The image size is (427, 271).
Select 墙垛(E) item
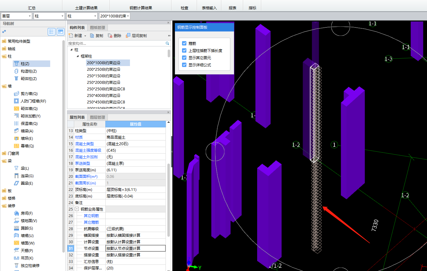click(x=27, y=139)
